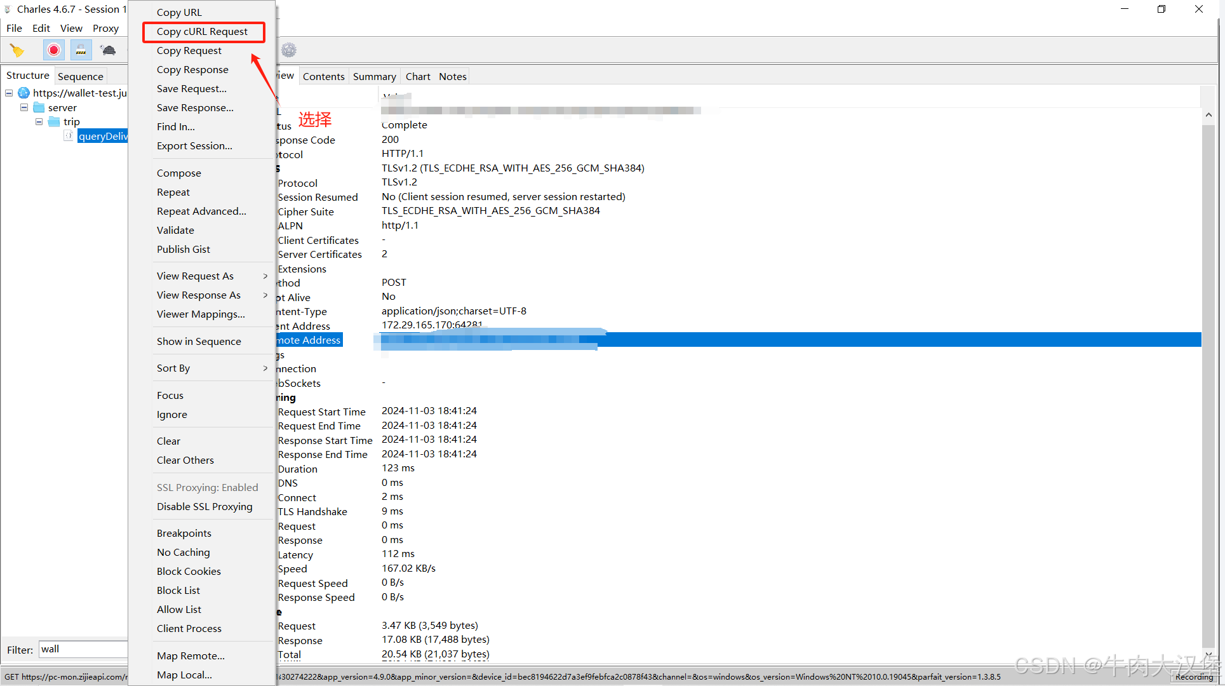Collapse the server folder node
1225x686 pixels.
(24, 107)
